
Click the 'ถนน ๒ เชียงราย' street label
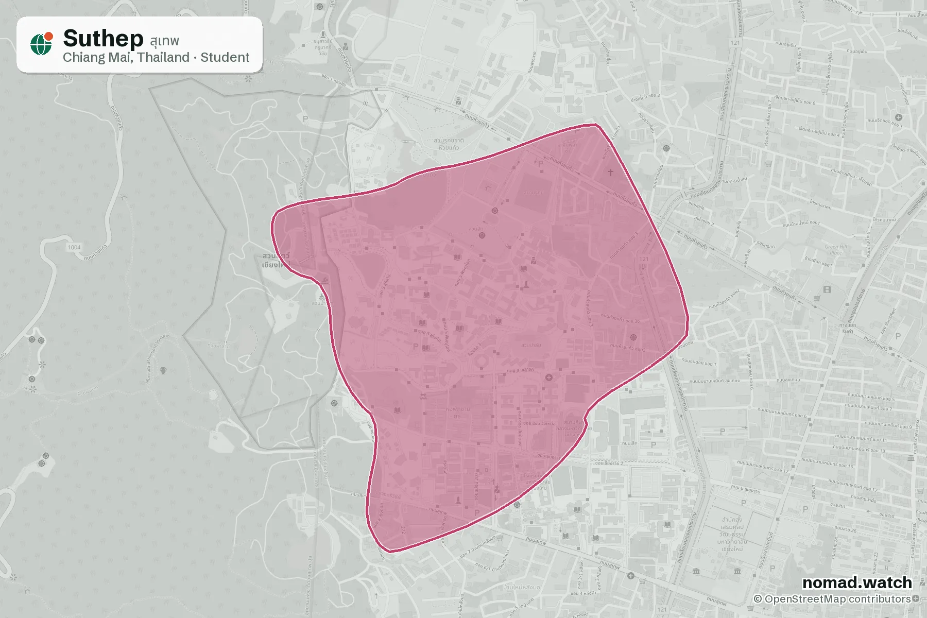point(746,489)
